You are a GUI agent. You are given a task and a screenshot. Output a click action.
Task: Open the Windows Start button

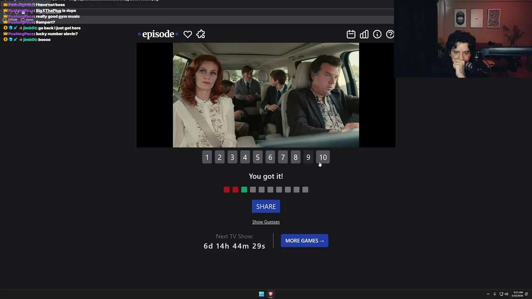point(261,294)
